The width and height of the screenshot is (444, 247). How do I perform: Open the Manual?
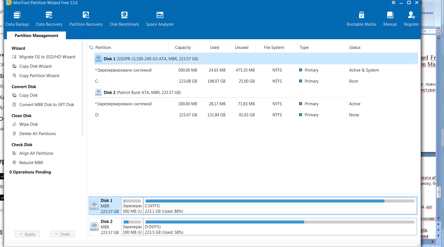point(390,19)
